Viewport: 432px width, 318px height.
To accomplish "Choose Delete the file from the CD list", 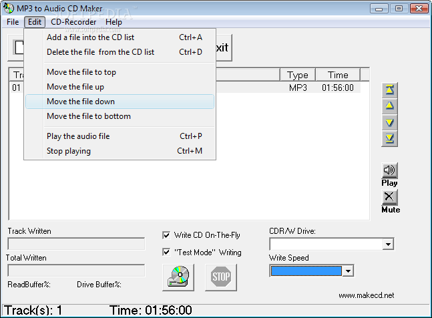I will (x=120, y=52).
